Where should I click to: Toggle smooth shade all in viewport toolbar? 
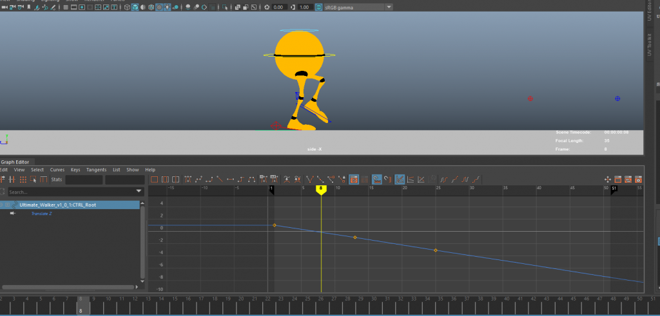[135, 7]
